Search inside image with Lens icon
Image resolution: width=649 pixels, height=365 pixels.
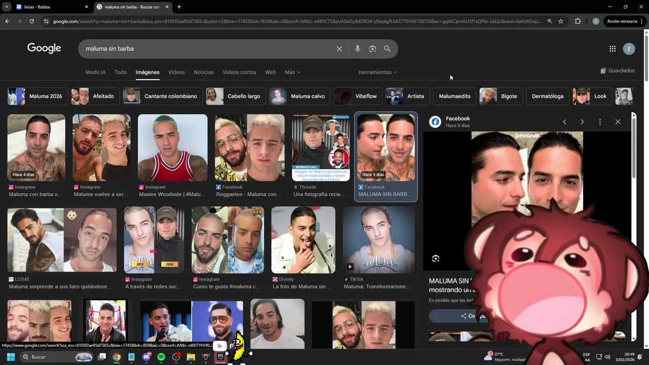436,259
